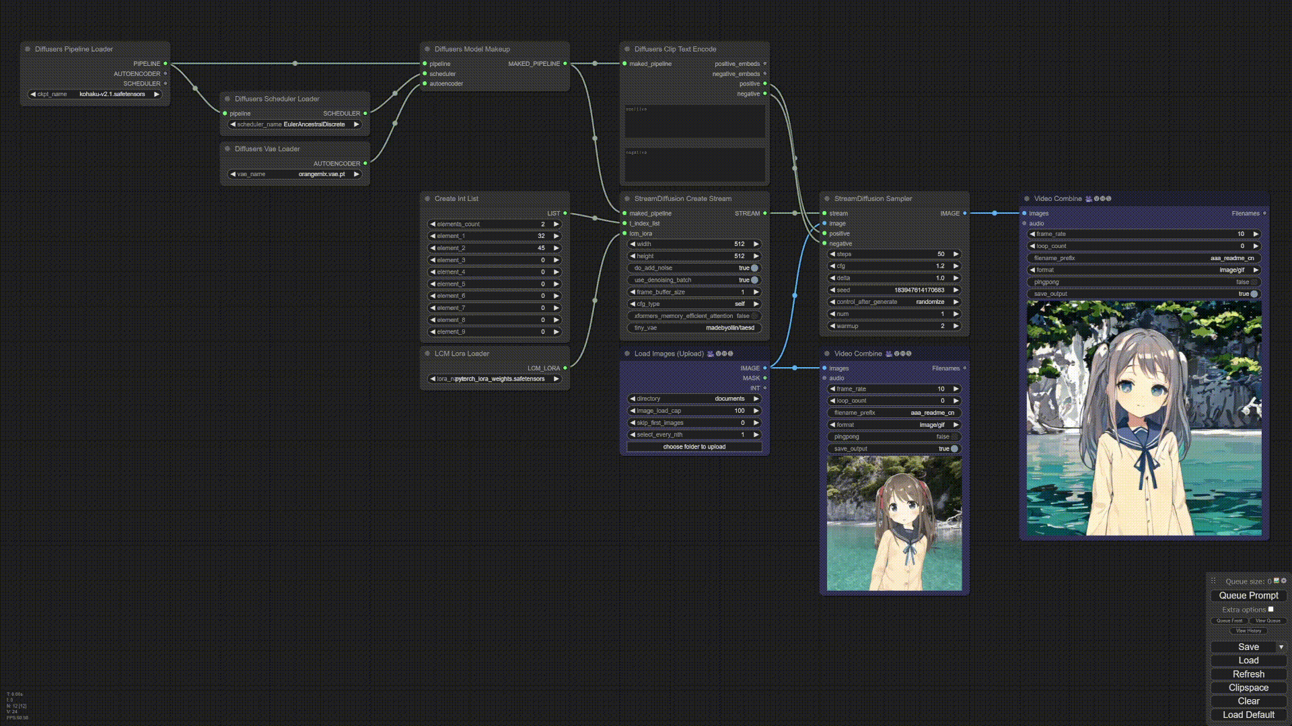Click the positive prompt text box
Image resolution: width=1292 pixels, height=726 pixels.
click(x=694, y=122)
